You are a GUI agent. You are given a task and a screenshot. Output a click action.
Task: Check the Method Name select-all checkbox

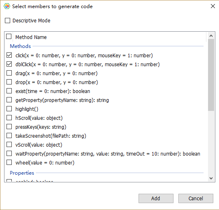9,37
